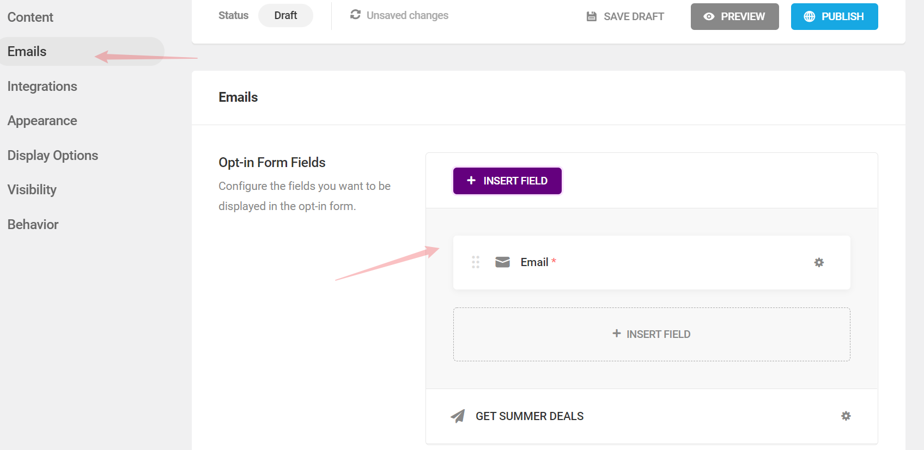Click the Unsaved changes sync icon
Viewport: 924px width, 450px height.
pos(355,15)
